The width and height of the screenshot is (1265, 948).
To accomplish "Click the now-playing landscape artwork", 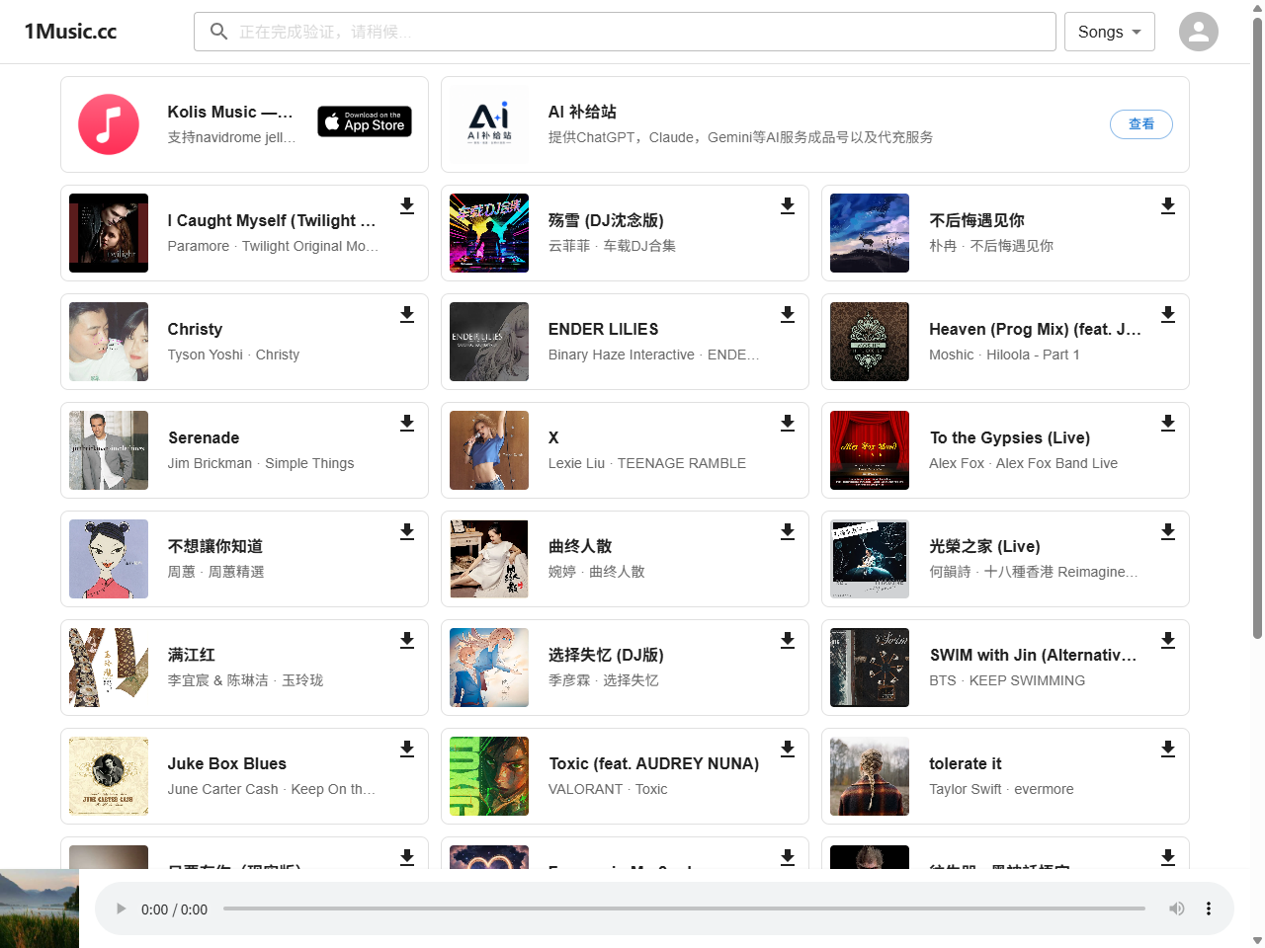I will (x=40, y=908).
